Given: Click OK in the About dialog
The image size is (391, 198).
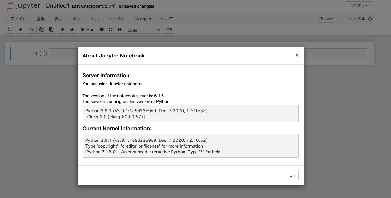Looking at the screenshot, I should pyautogui.click(x=292, y=175).
